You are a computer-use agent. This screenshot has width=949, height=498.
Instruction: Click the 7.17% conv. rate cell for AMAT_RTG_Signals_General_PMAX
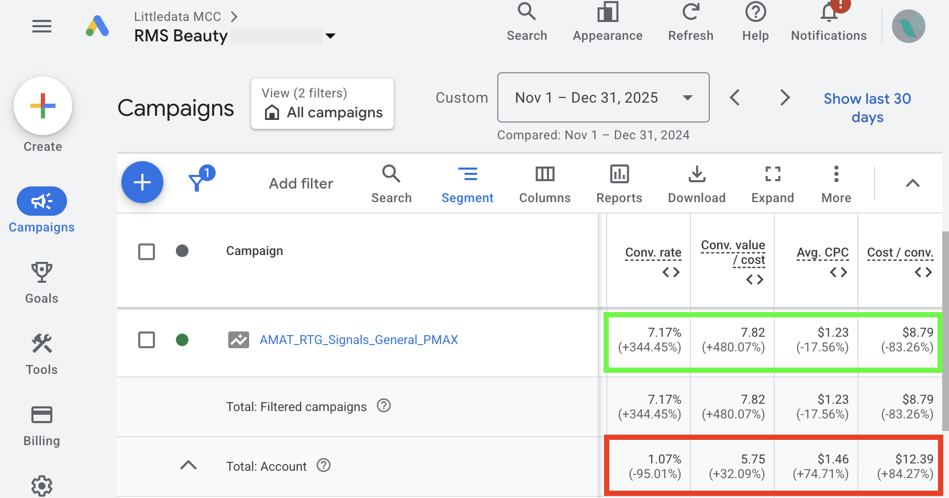[649, 340]
